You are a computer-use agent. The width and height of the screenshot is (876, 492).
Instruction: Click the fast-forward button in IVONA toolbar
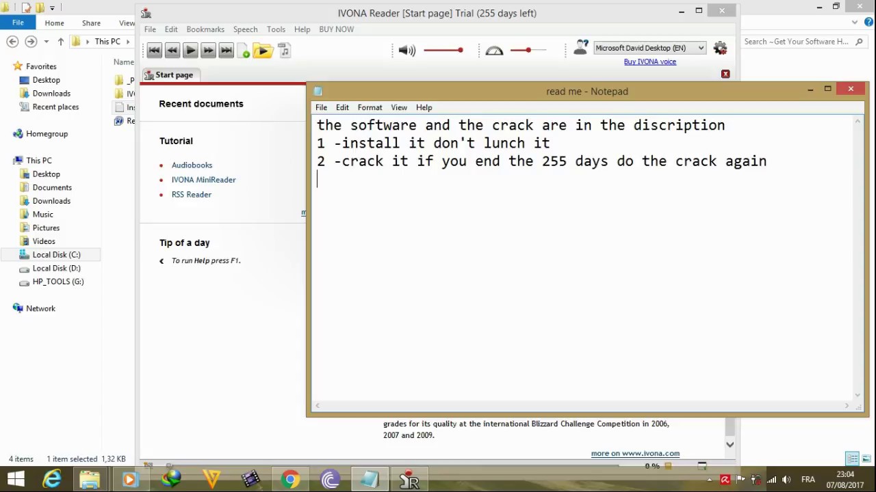(208, 50)
